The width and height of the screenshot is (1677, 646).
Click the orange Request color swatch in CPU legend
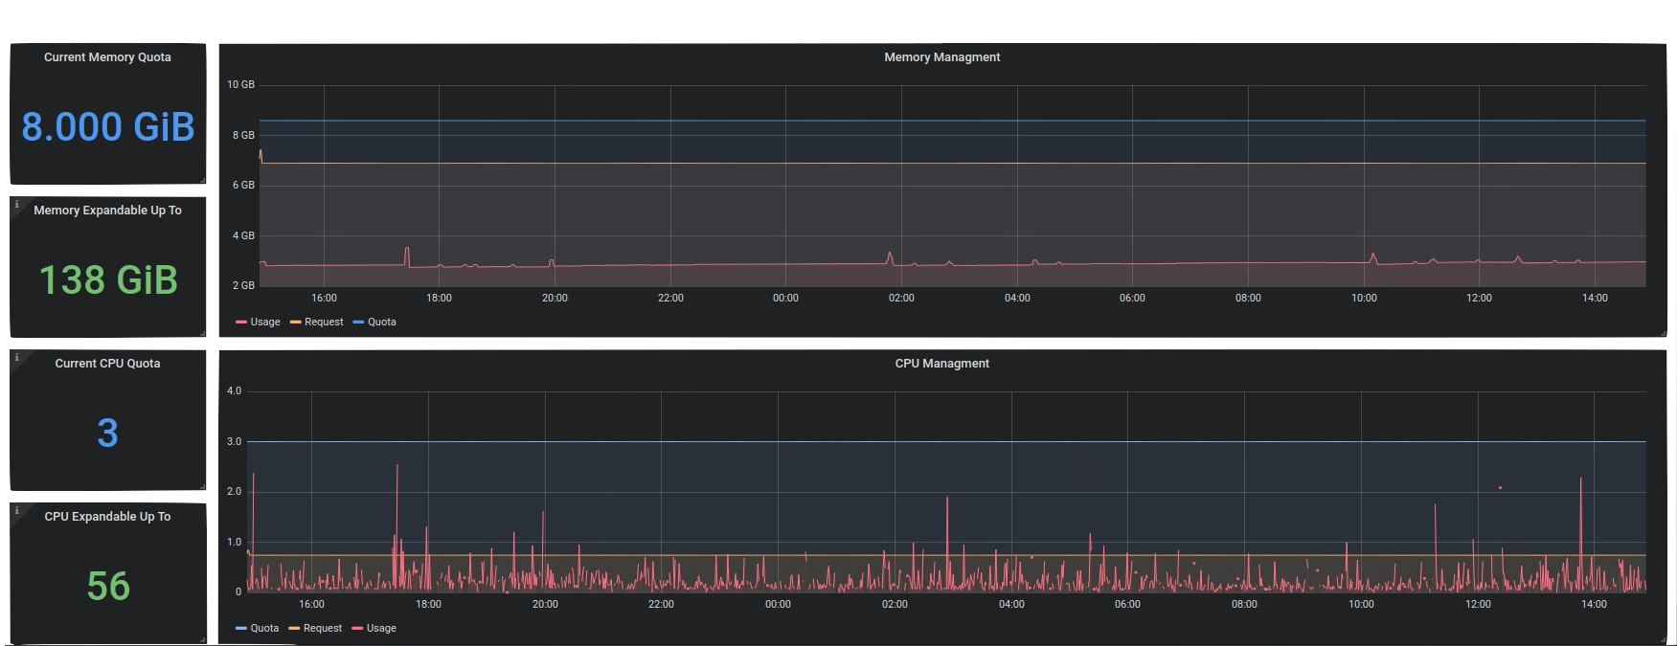pos(295,629)
